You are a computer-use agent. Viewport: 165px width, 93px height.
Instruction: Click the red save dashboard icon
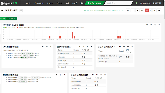[x=147, y=10]
